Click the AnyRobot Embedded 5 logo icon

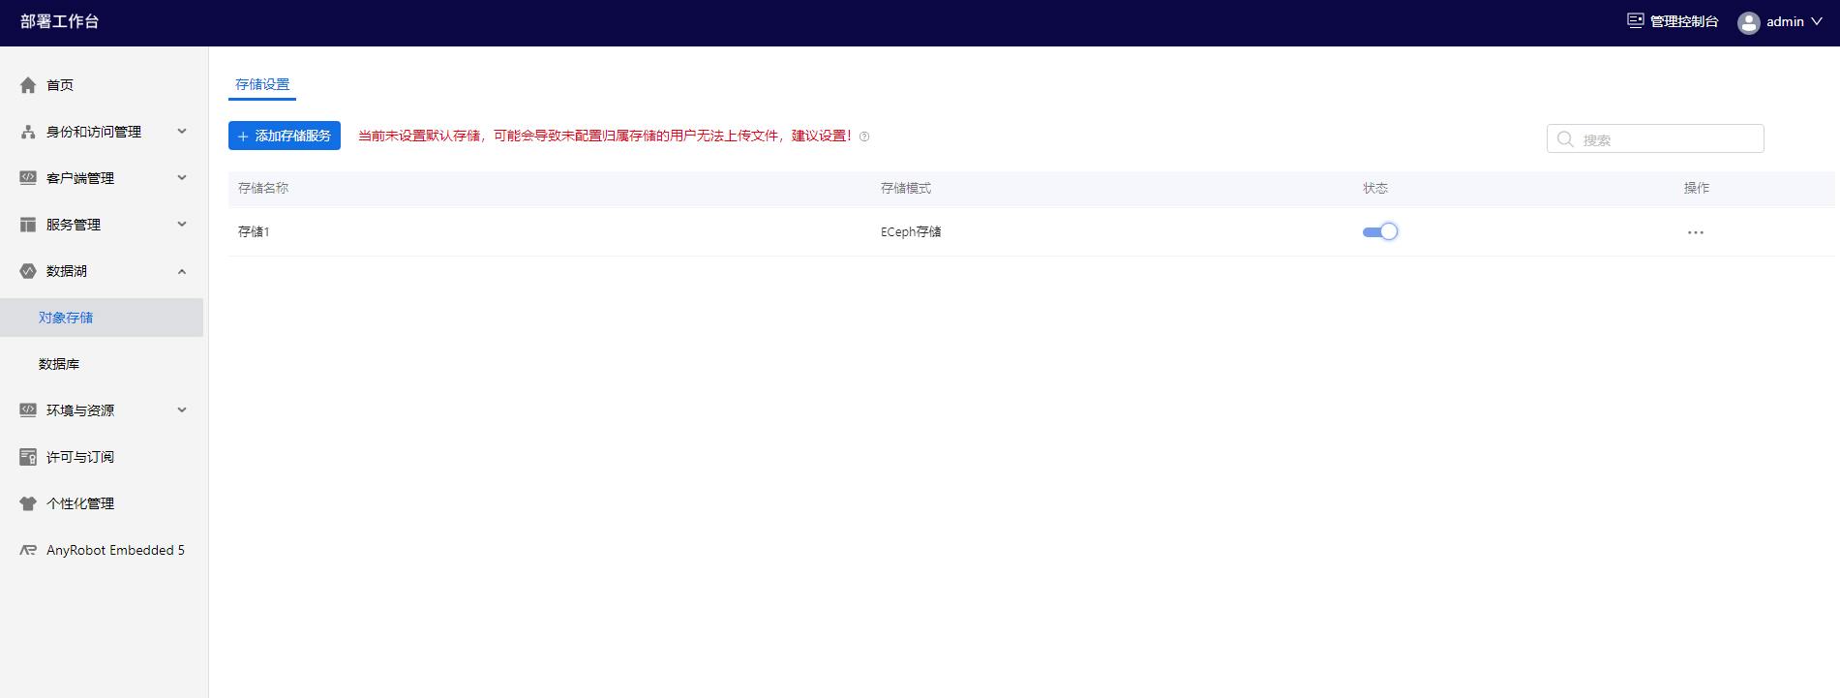pyautogui.click(x=28, y=550)
